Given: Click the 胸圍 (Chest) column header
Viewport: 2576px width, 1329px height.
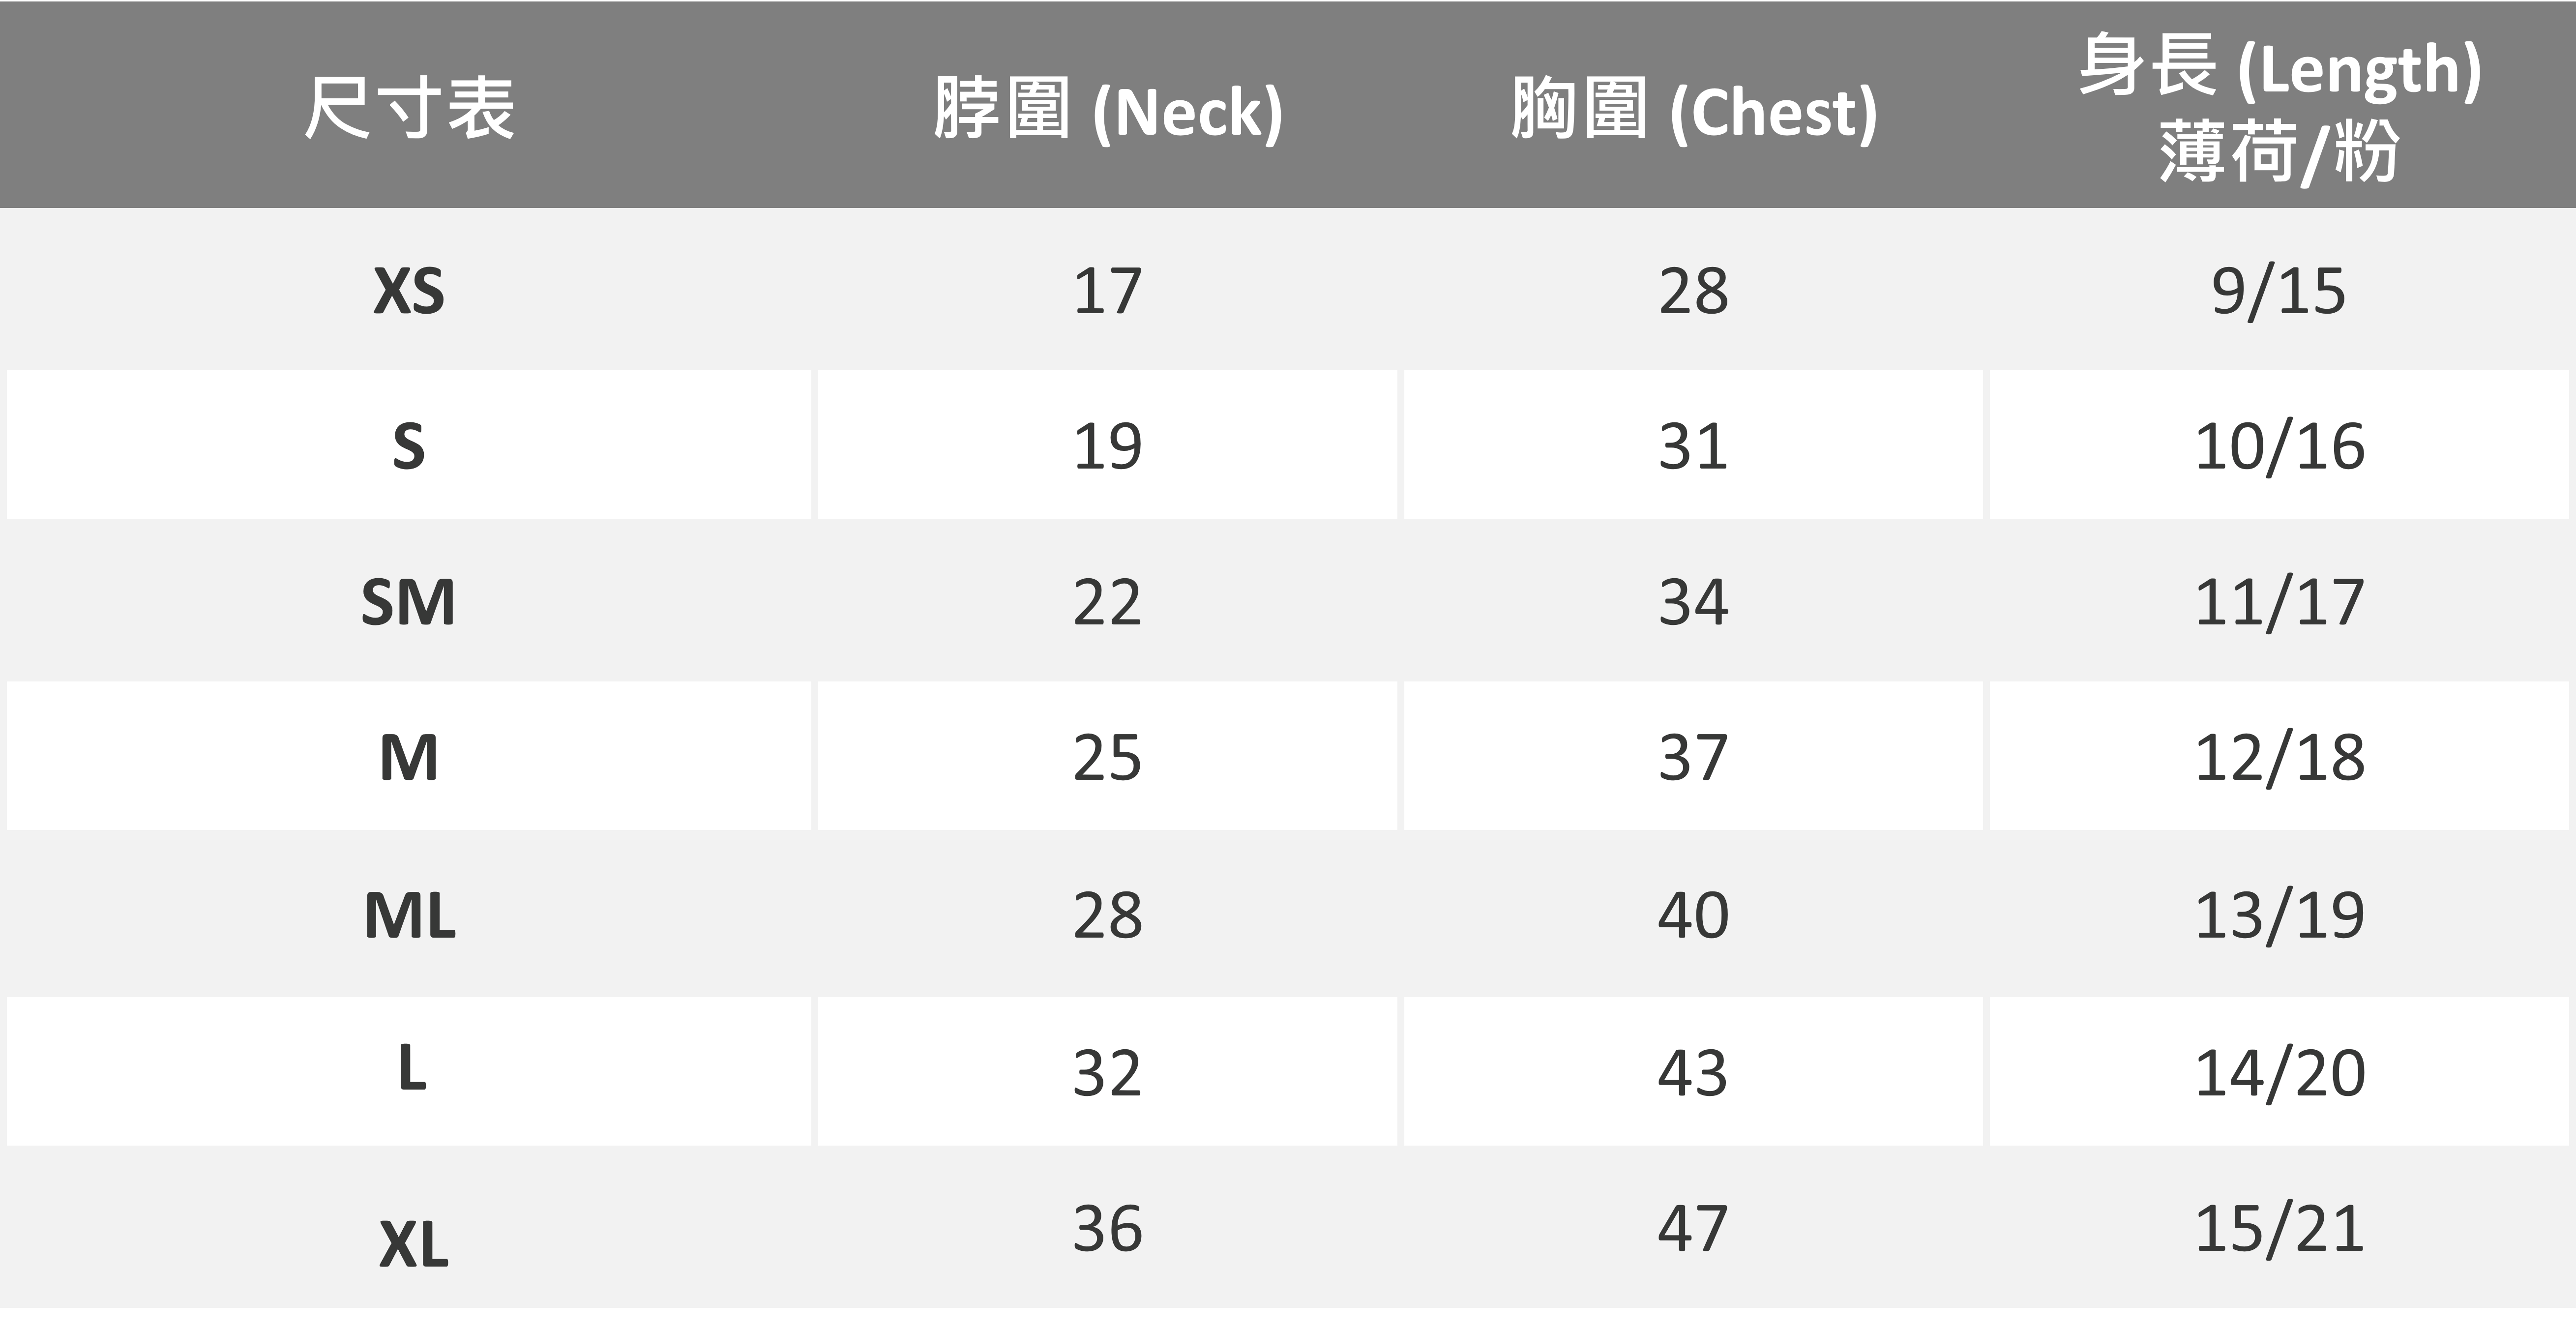Looking at the screenshot, I should coord(1693,110).
